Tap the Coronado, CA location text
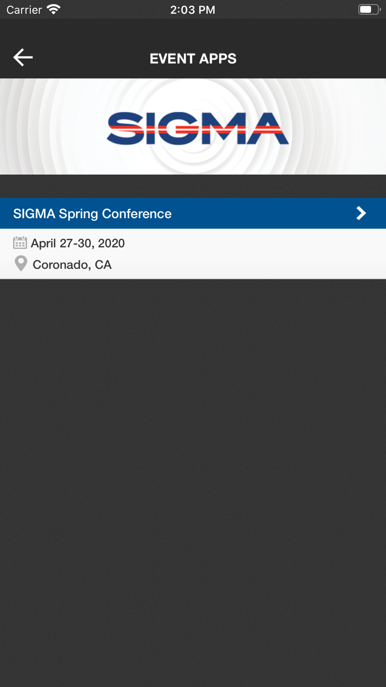The image size is (386, 687). pos(72,265)
